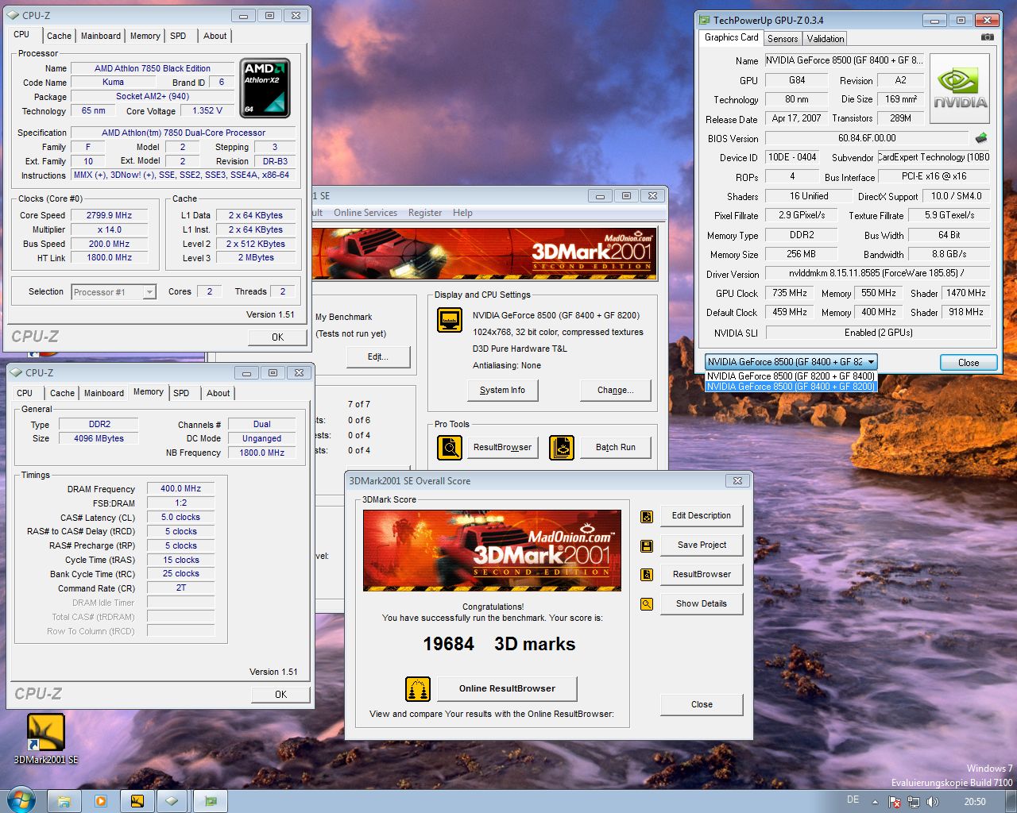The image size is (1017, 813).
Task: Switch to Memory tab in top CPU-Z window
Action: click(145, 36)
